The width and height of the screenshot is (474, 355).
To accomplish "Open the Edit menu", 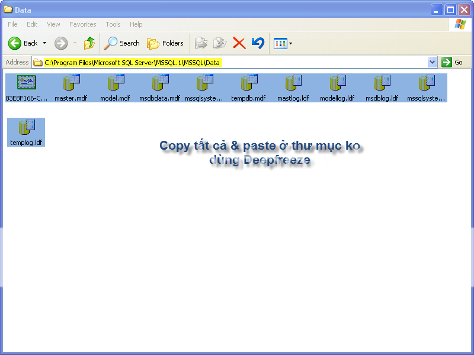I will [32, 24].
